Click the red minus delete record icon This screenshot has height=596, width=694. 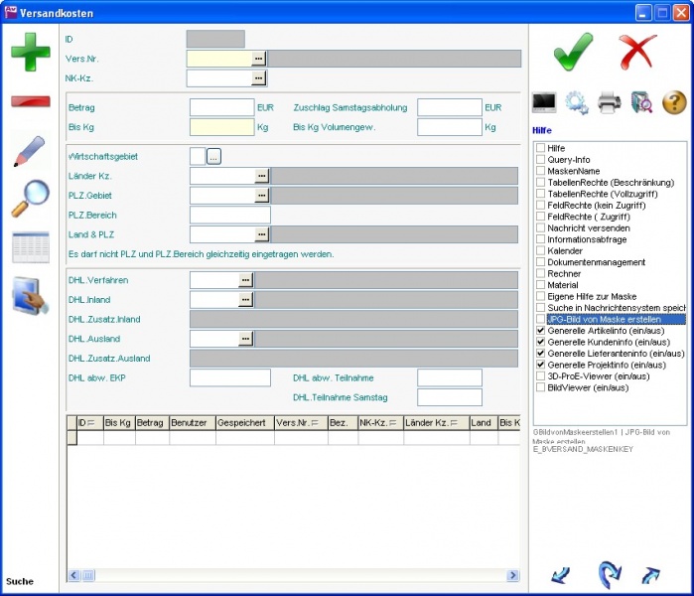coord(30,101)
